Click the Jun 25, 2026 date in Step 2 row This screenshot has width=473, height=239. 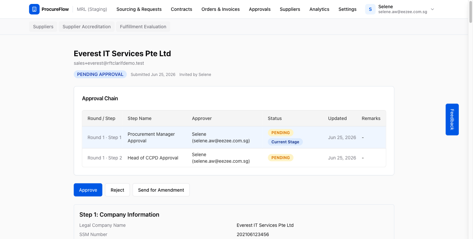(x=342, y=158)
